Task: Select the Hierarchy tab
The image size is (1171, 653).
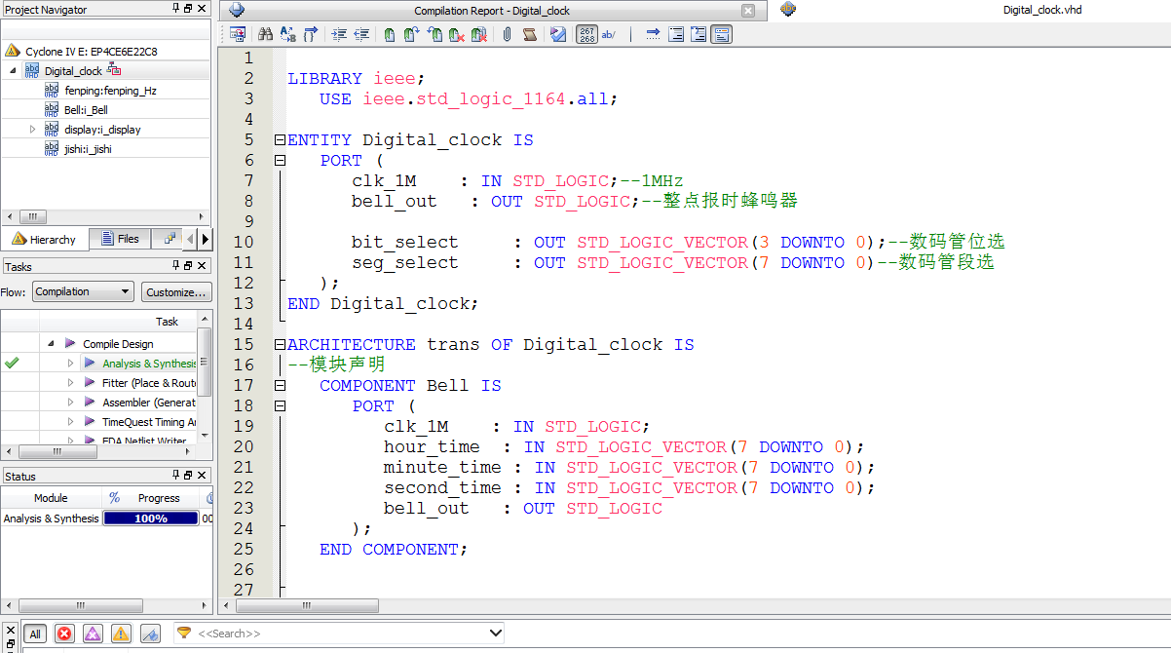Action: (x=46, y=238)
